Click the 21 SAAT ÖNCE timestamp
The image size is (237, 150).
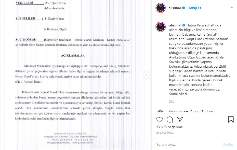click(x=165, y=133)
